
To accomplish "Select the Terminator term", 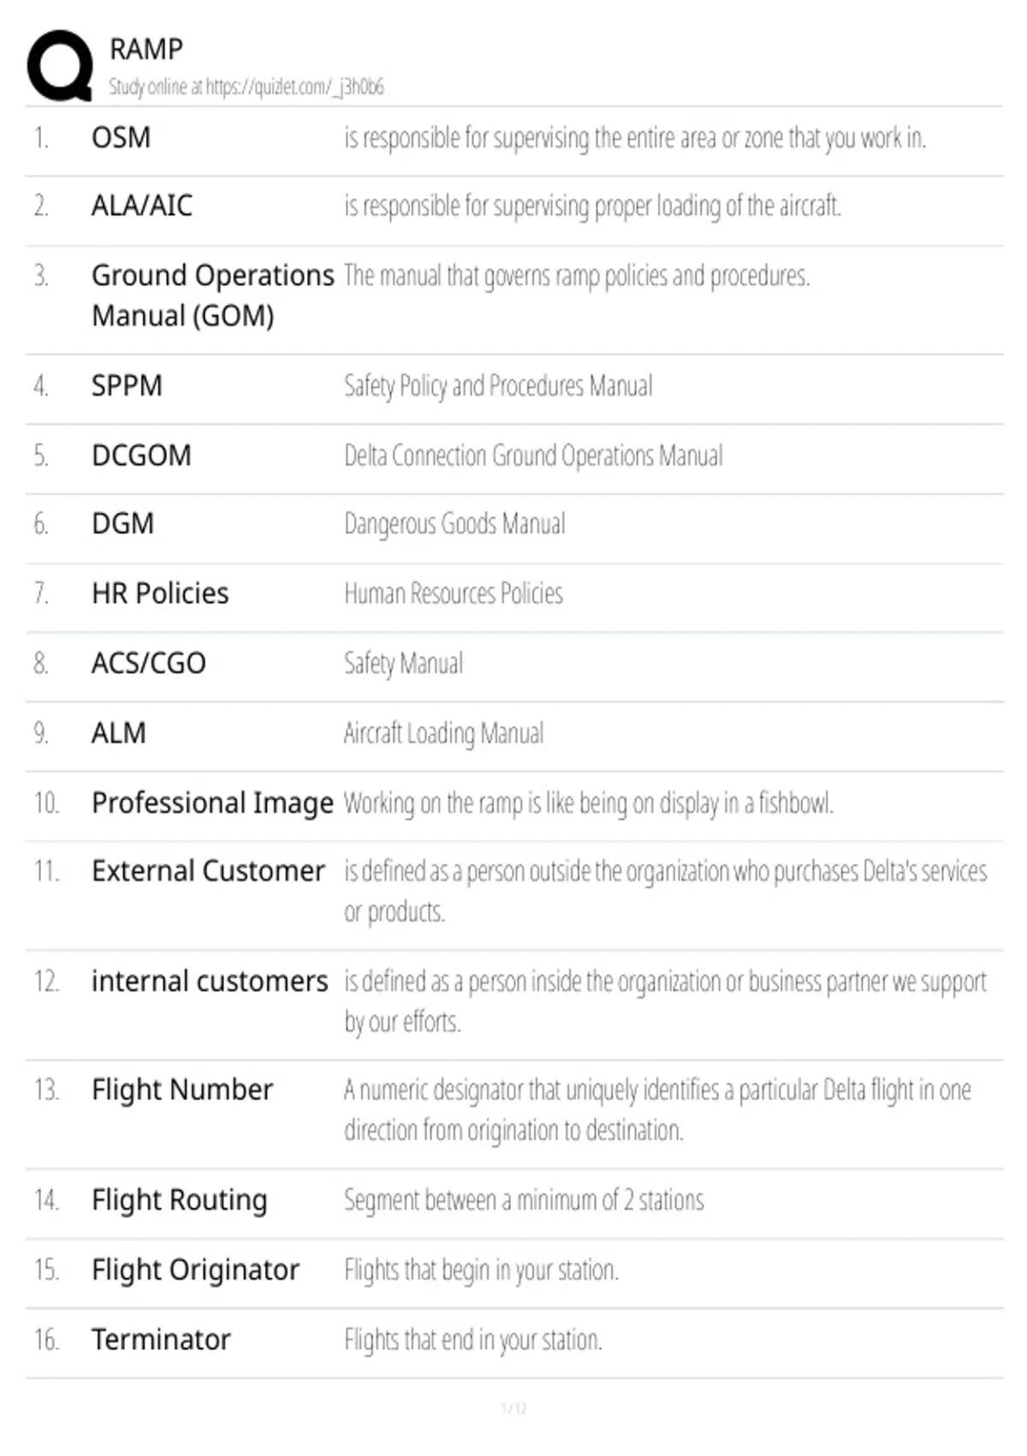I will coord(161,1340).
